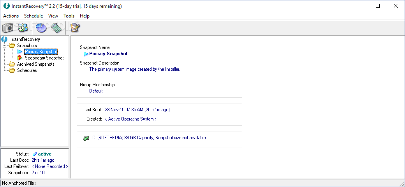Select Archived Snapshots label in the tree
Viewport: 405px width, 187px height.
point(36,64)
